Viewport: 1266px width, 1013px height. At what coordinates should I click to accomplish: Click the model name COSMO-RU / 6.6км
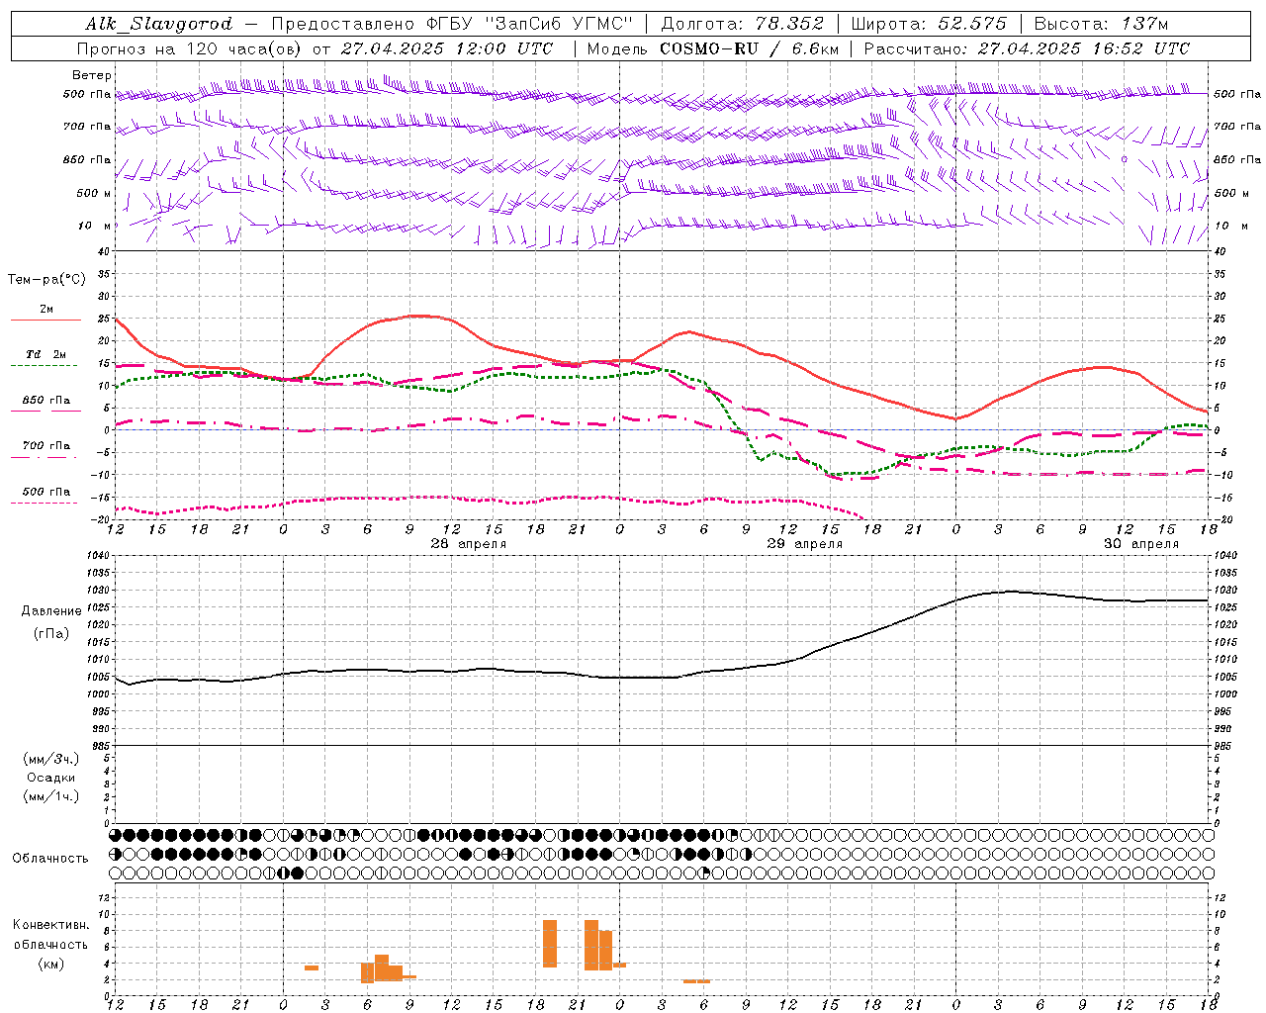point(750,48)
